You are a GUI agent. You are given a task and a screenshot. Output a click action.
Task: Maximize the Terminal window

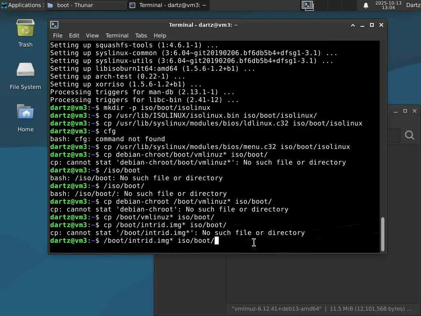[372, 25]
